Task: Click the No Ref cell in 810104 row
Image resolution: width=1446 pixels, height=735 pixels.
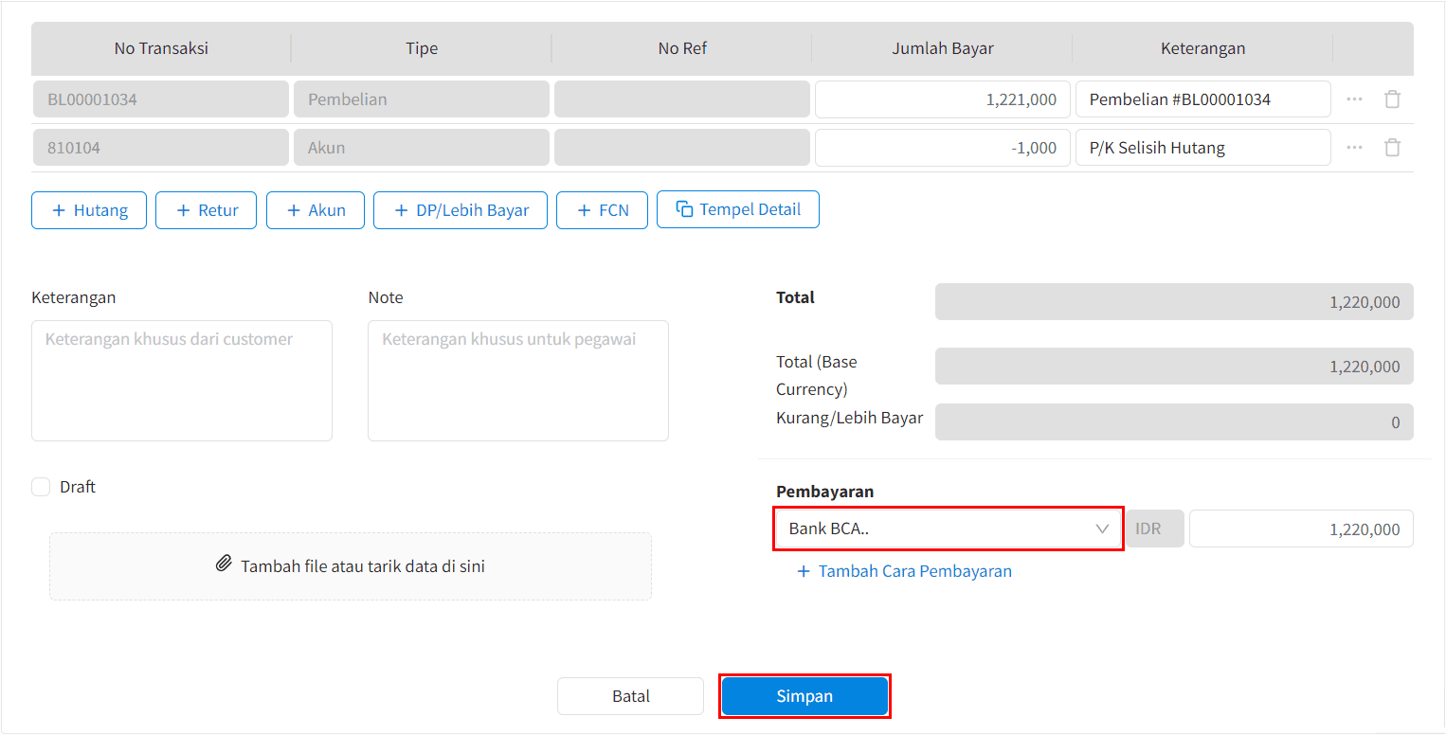Action: tap(682, 148)
